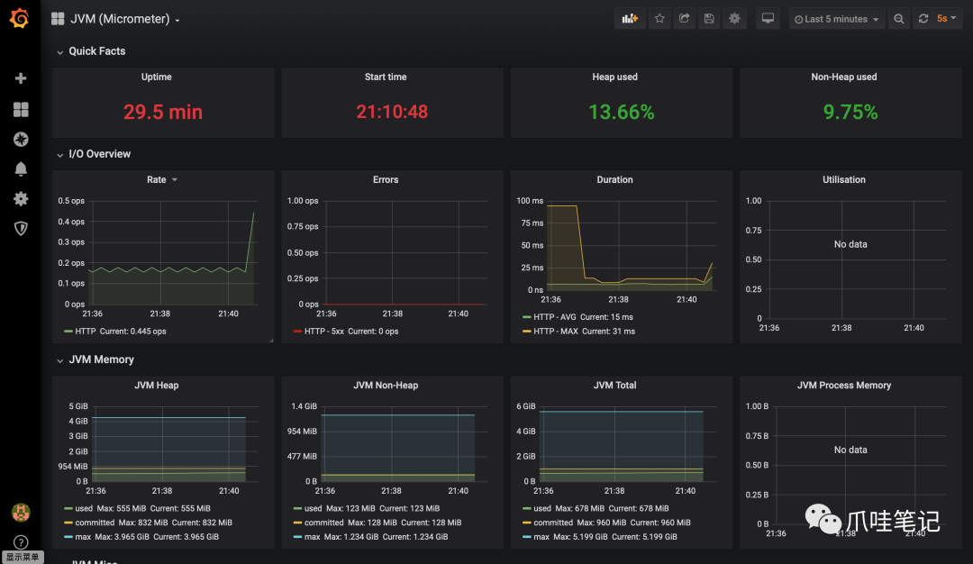Click blue max swatch in JVM Non-Heap legend

click(297, 537)
